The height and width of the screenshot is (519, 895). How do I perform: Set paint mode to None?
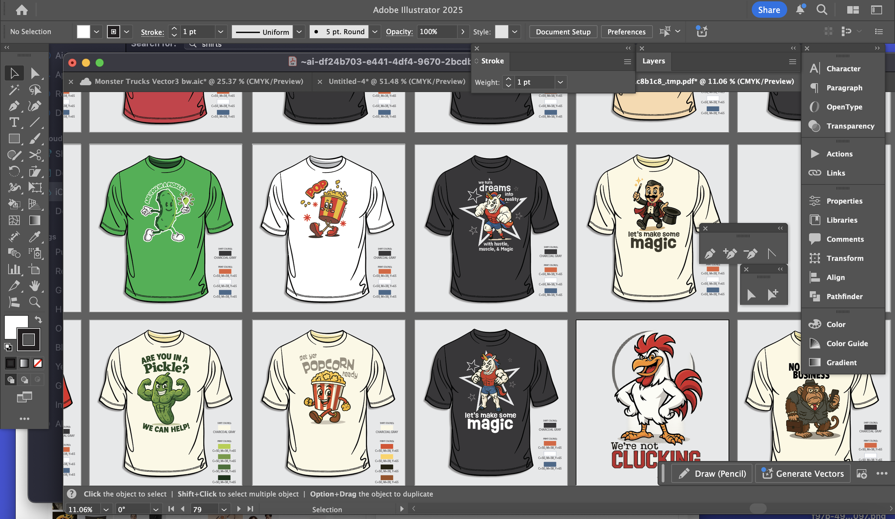pos(38,363)
